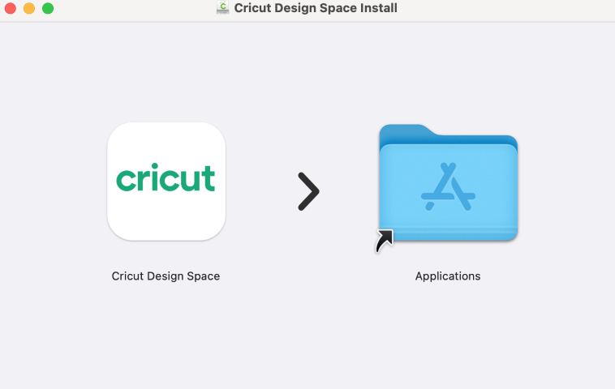Select the "Applications" text label
This screenshot has width=615, height=389.
click(448, 276)
